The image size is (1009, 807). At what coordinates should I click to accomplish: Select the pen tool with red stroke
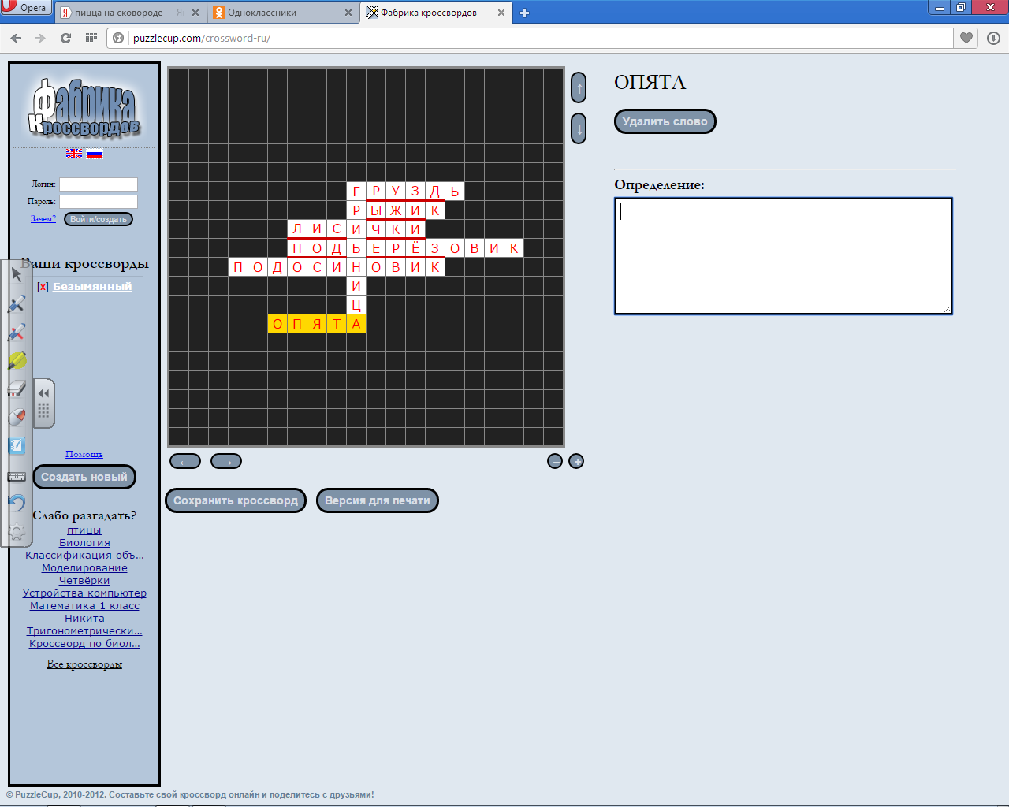[x=17, y=332]
